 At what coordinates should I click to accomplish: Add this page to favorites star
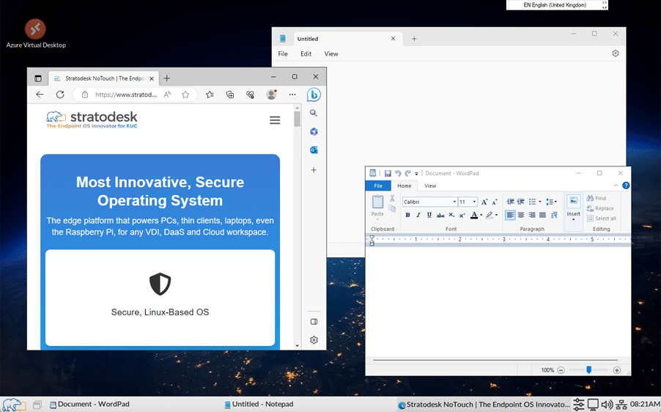point(185,95)
